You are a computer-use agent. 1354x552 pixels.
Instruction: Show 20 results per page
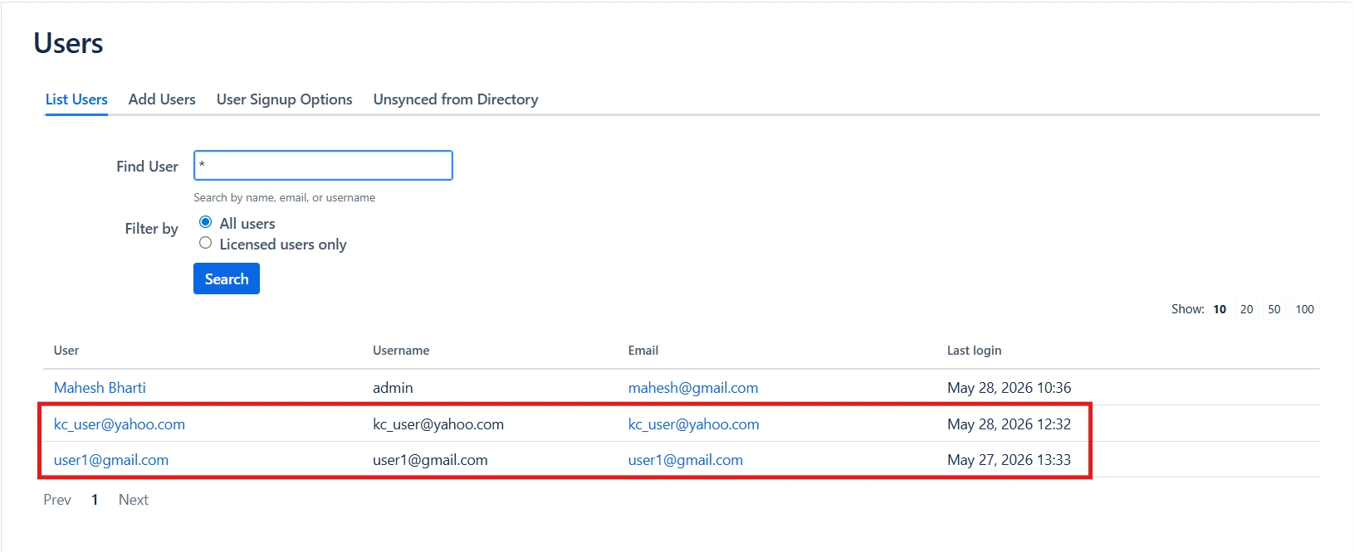tap(1247, 309)
